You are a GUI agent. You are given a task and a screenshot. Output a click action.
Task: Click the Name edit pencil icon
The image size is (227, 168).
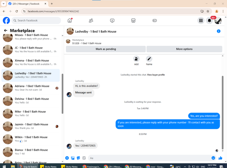click(149, 59)
